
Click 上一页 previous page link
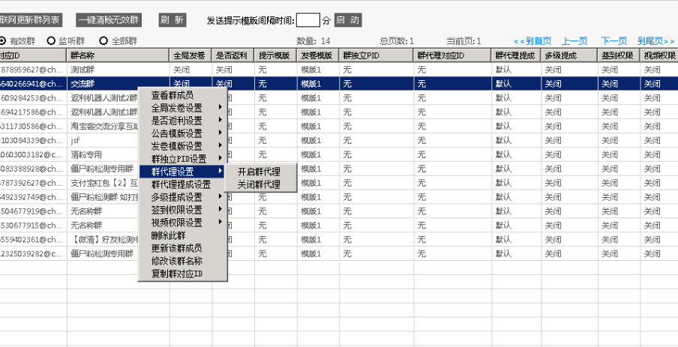pyautogui.click(x=574, y=40)
